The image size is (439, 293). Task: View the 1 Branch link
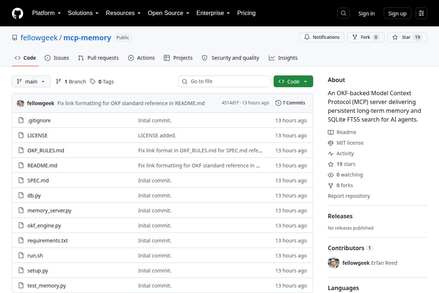click(71, 82)
